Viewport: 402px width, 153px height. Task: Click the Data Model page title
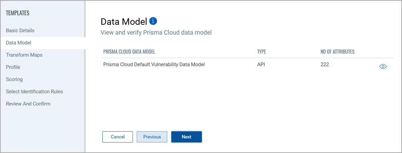coord(124,22)
